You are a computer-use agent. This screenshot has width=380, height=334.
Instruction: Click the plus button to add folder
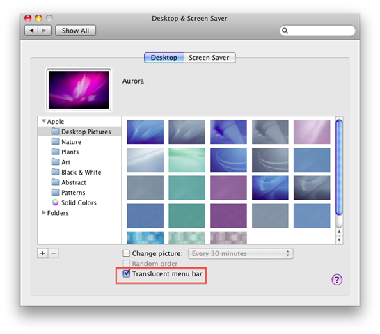pyautogui.click(x=42, y=253)
